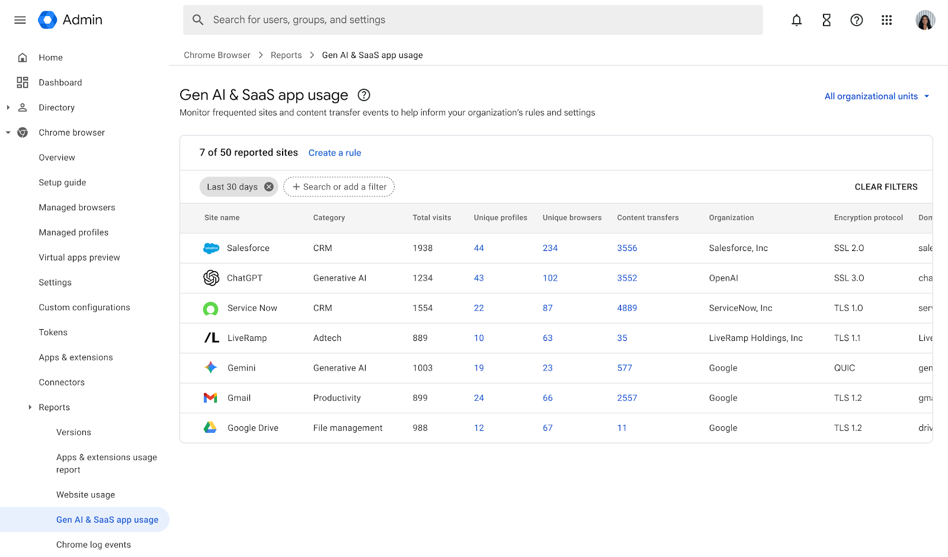
Task: Remove the Last 30 days filter chip
Action: coord(269,187)
